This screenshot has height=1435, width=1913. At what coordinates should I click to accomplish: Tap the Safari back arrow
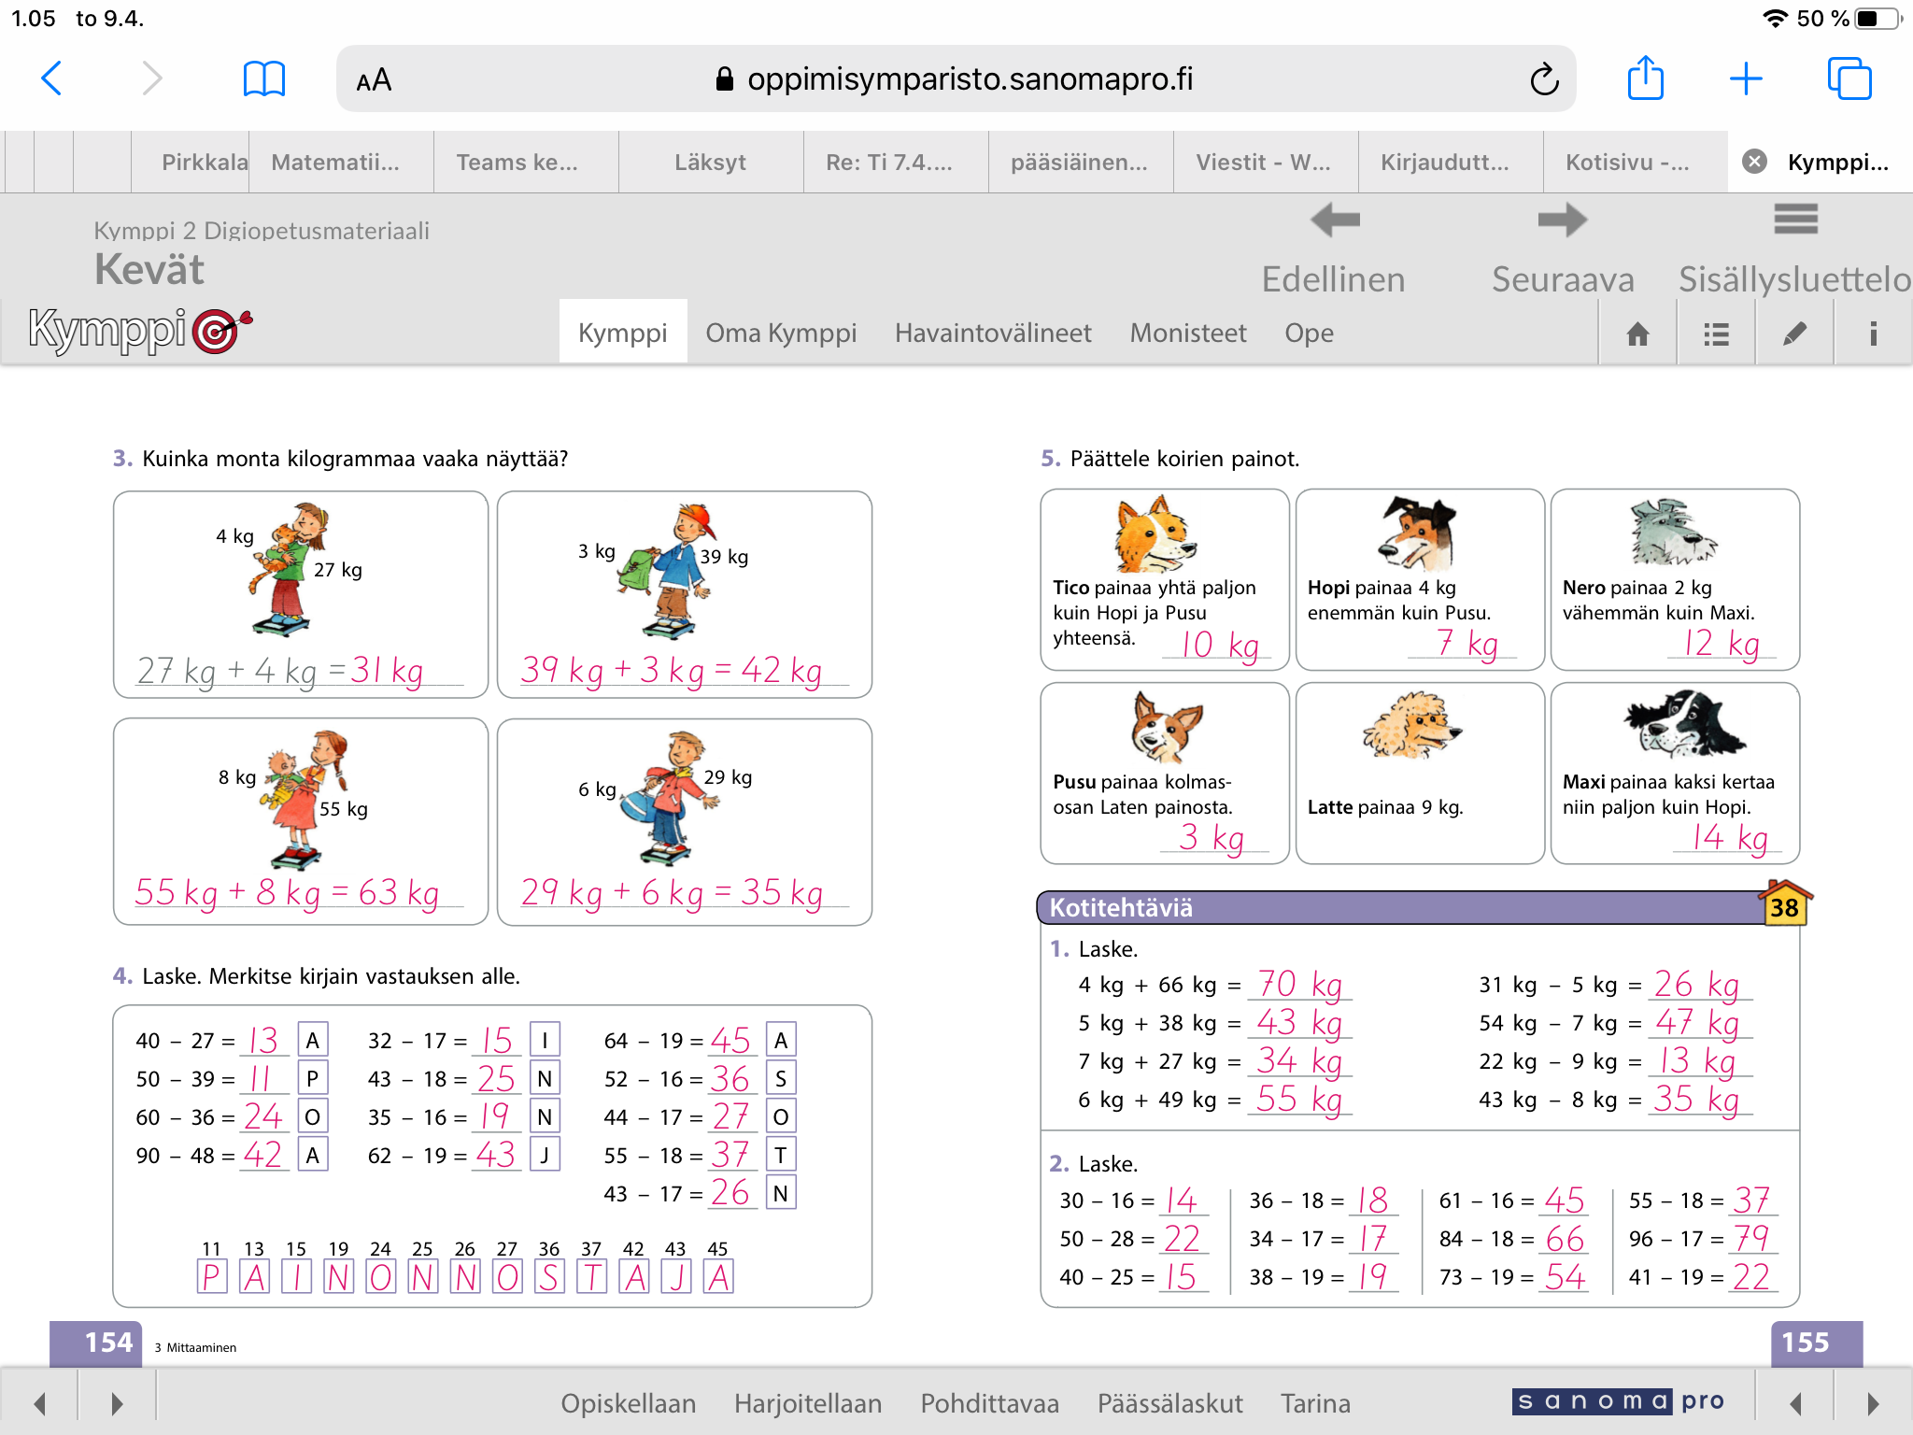[x=52, y=78]
